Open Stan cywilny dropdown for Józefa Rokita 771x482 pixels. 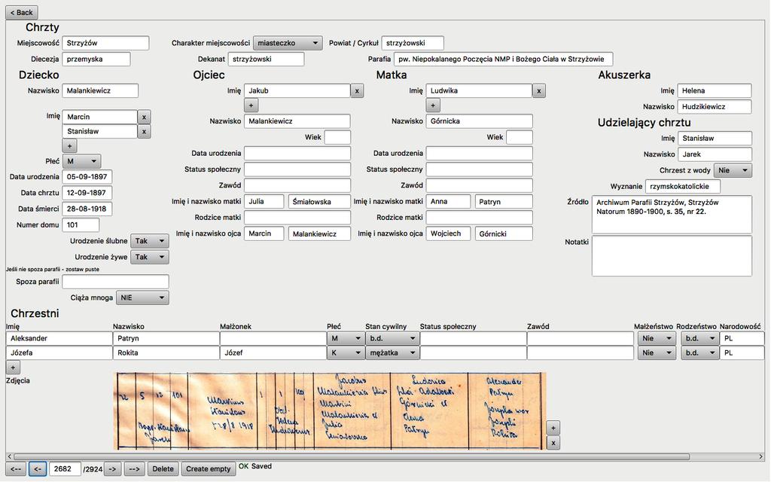(392, 353)
